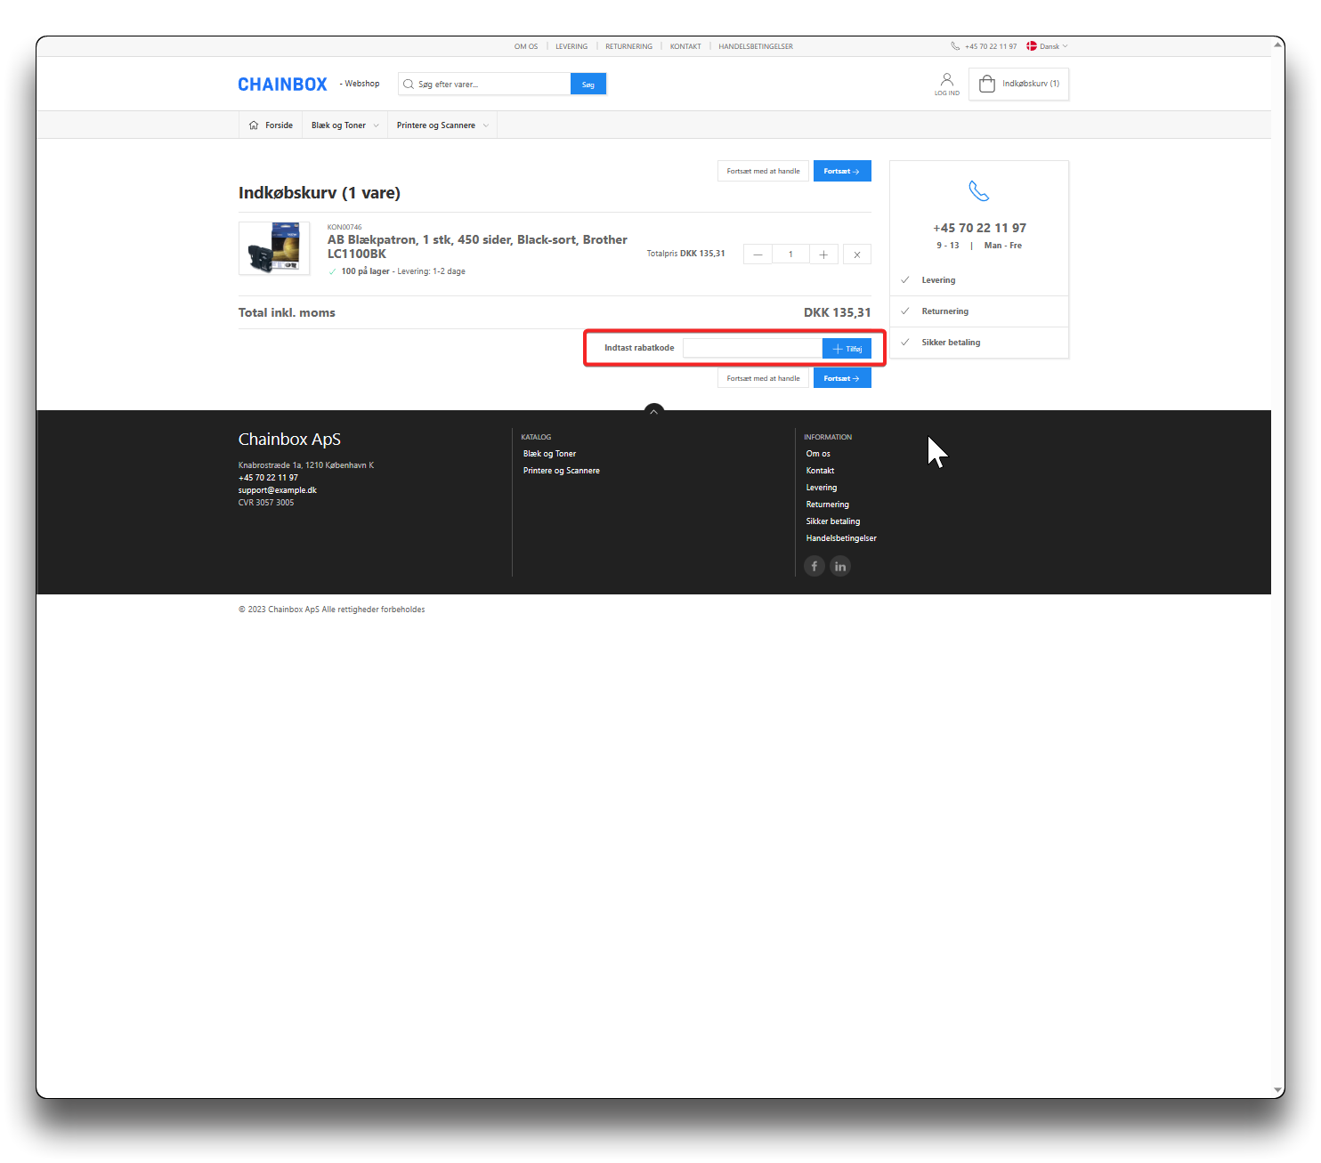The image size is (1321, 1163).
Task: Click the top Fortsæt button
Action: click(x=841, y=171)
